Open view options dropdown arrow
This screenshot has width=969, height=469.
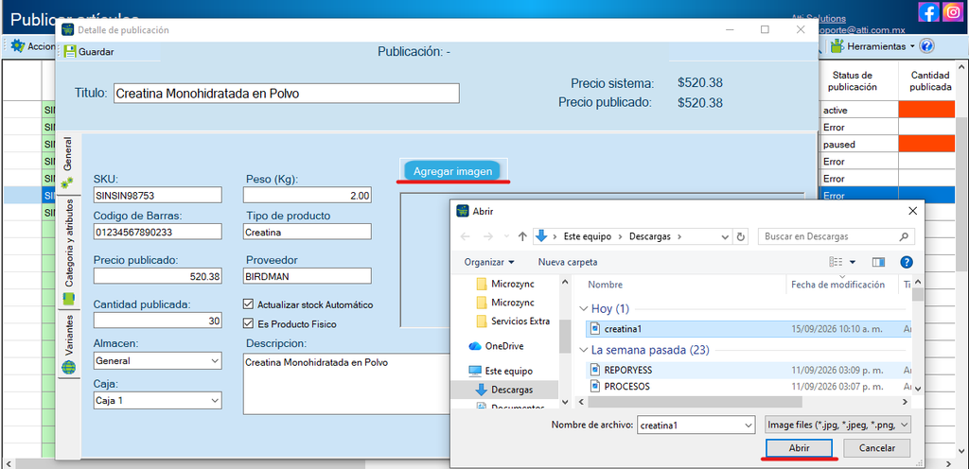pos(853,262)
